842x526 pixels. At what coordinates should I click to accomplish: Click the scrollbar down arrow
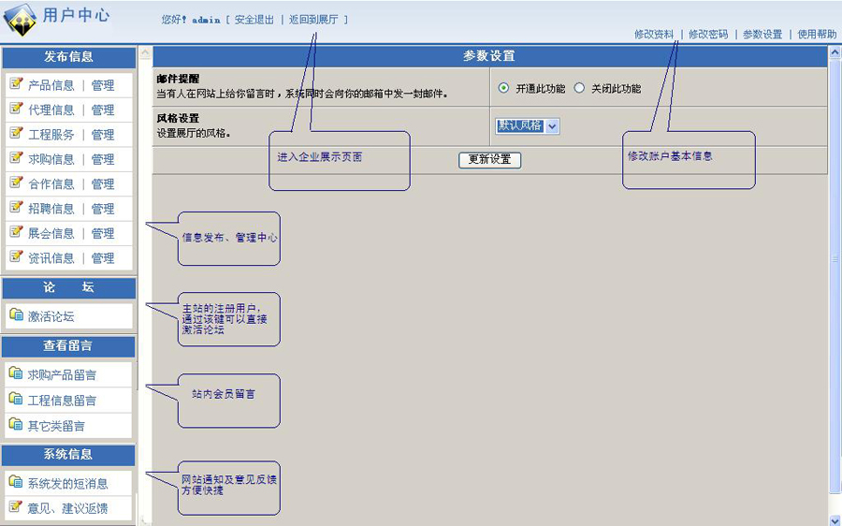pyautogui.click(x=835, y=519)
